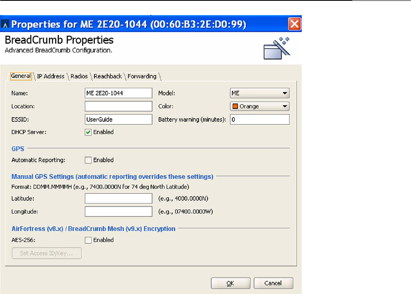Click the Longitude input field
Image resolution: width=411 pixels, height=294 pixels.
[118, 211]
